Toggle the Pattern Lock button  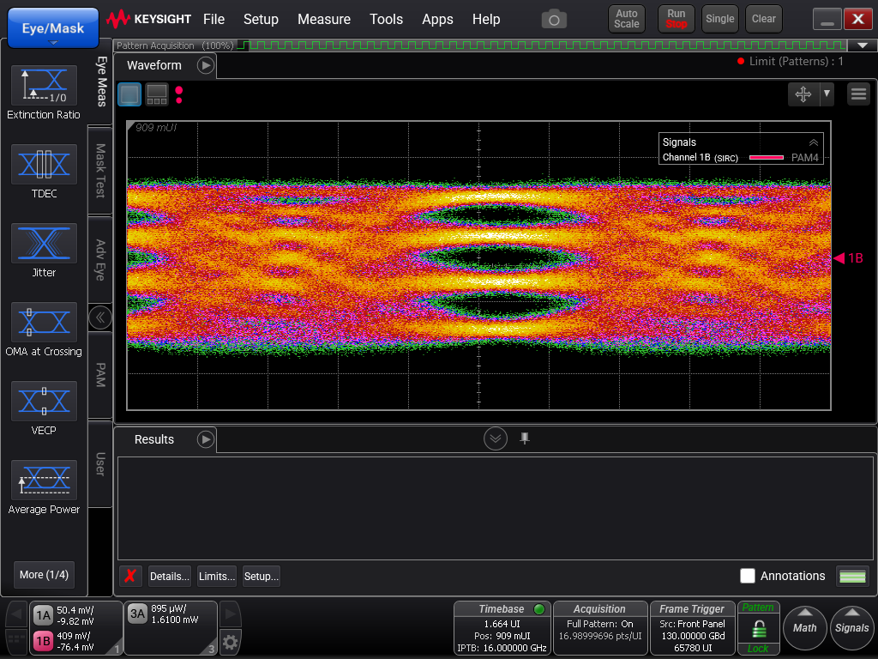pyautogui.click(x=758, y=628)
